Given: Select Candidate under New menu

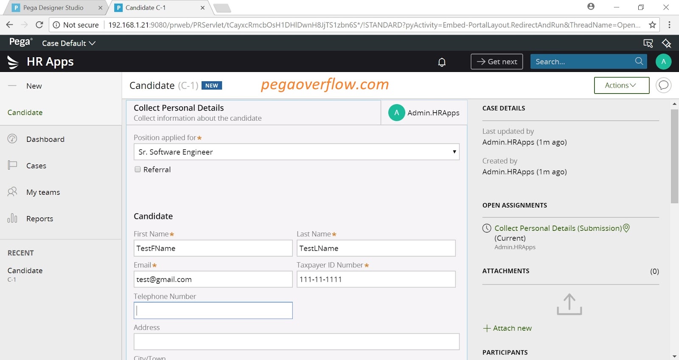Looking at the screenshot, I should click(25, 112).
